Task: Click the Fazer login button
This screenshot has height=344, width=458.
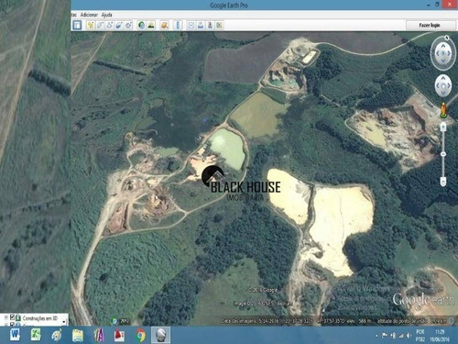Action: pos(430,25)
